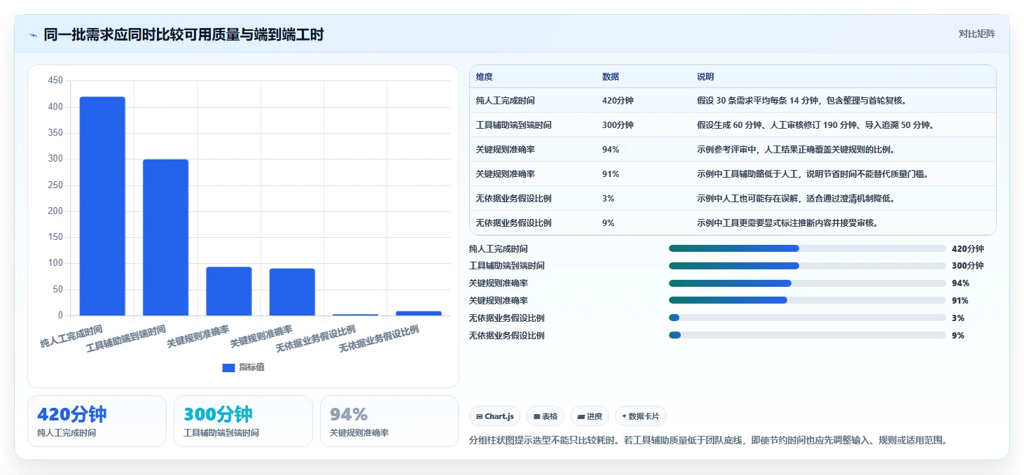Toggle the 指标值 legend swatch
Screen dimensions: 1024x475
[228, 367]
